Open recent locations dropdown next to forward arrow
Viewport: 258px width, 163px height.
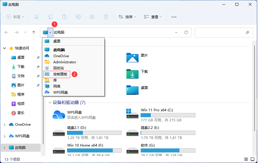[25, 32]
